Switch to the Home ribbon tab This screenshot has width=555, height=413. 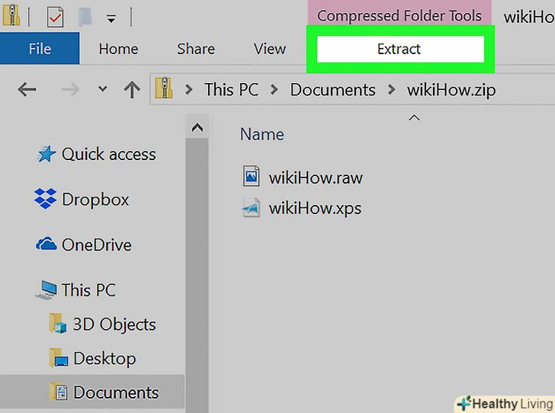pos(118,49)
